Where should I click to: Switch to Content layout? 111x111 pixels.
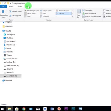pyautogui.click(x=45, y=16)
